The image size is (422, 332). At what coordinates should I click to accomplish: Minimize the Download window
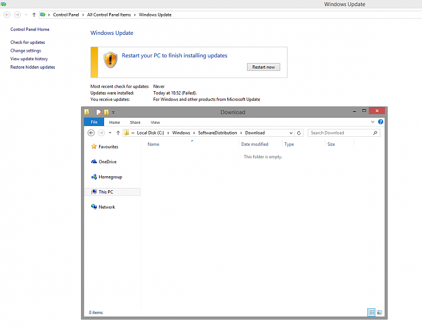click(x=354, y=111)
